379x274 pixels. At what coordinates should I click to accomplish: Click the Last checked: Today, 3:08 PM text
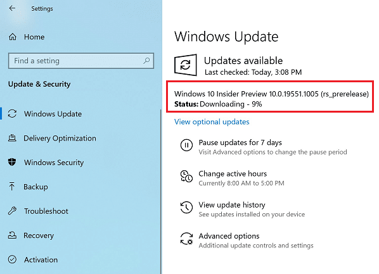[x=253, y=72]
